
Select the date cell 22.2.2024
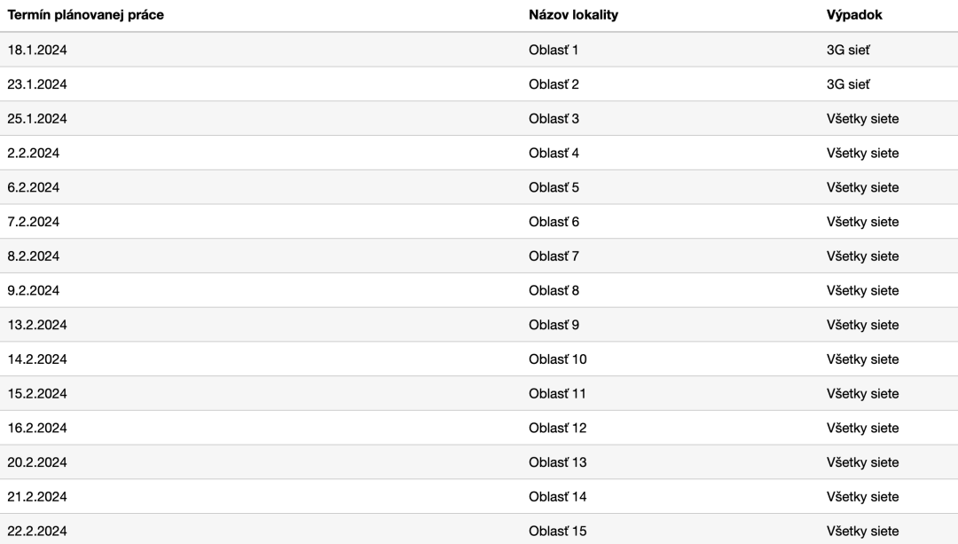coord(37,531)
